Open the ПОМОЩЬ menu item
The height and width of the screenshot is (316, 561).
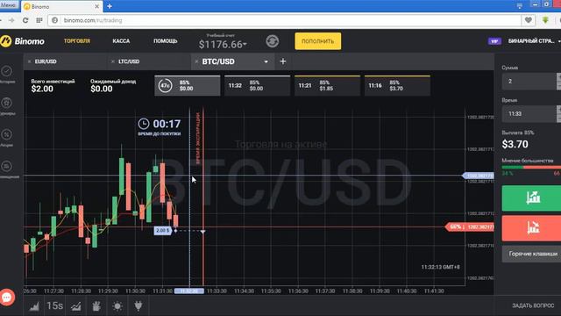166,41
